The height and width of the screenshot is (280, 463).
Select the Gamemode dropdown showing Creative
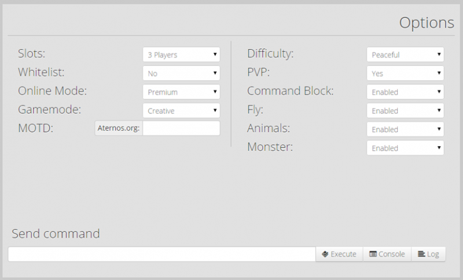pos(181,110)
